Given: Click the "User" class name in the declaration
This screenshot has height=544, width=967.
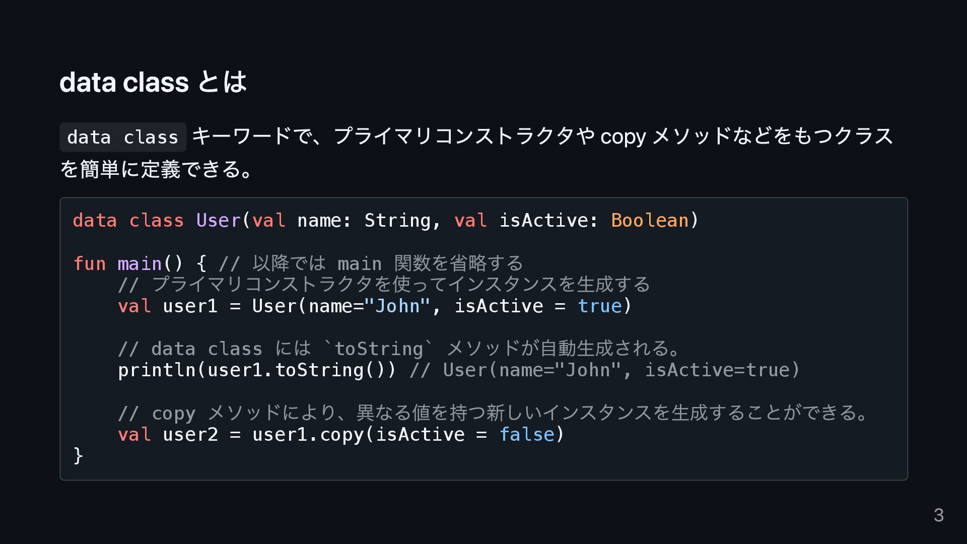Looking at the screenshot, I should (219, 221).
